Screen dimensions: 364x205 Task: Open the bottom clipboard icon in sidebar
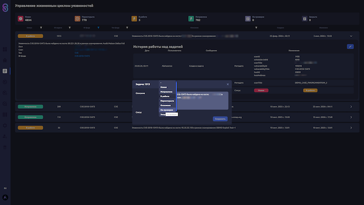(5, 147)
